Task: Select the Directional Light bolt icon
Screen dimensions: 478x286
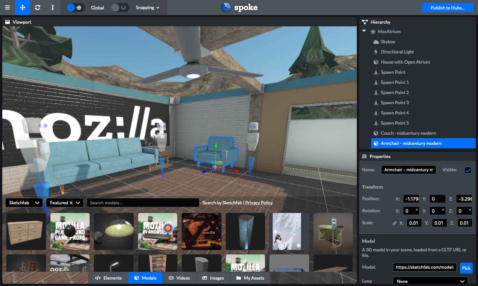Action: 376,52
